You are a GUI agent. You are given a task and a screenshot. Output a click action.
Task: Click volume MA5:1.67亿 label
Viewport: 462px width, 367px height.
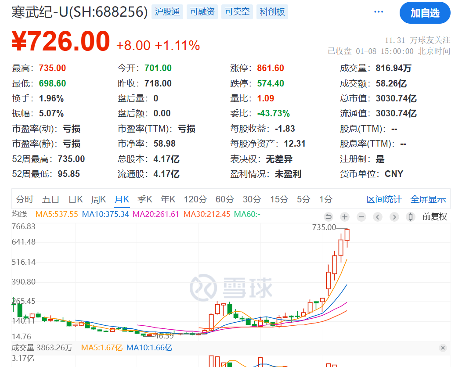coord(101,348)
